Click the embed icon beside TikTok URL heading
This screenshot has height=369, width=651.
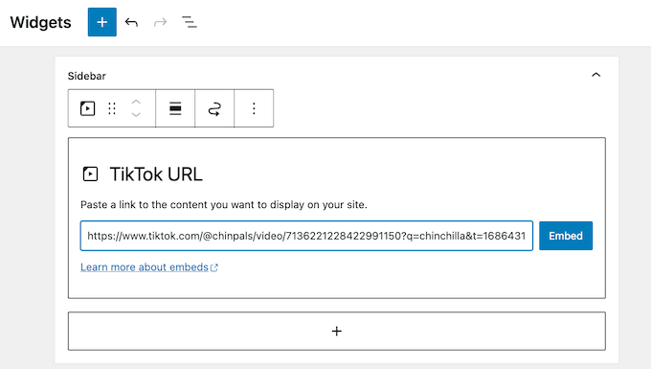click(x=90, y=174)
